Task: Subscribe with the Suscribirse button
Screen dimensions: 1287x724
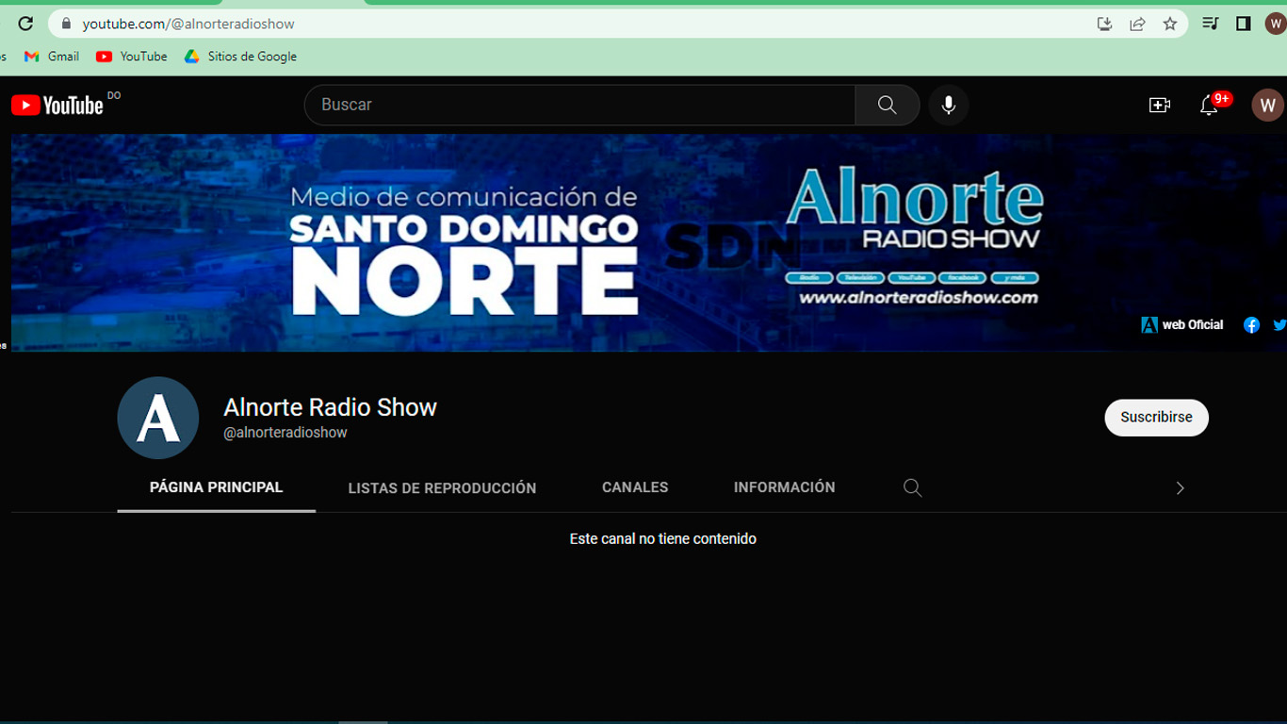Action: (x=1156, y=417)
